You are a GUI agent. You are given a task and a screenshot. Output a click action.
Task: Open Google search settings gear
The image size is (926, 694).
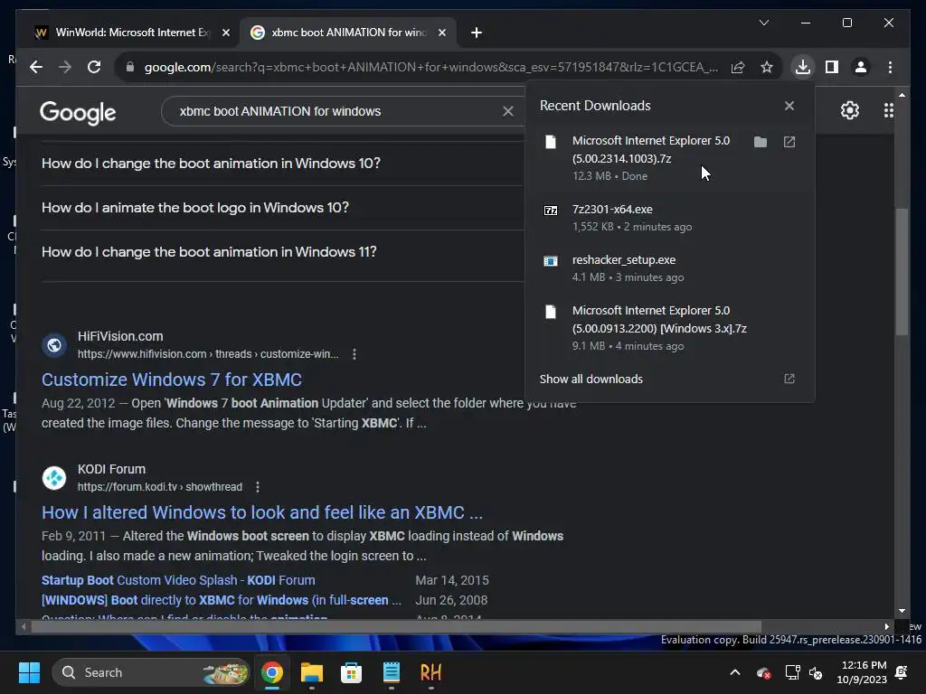(849, 110)
